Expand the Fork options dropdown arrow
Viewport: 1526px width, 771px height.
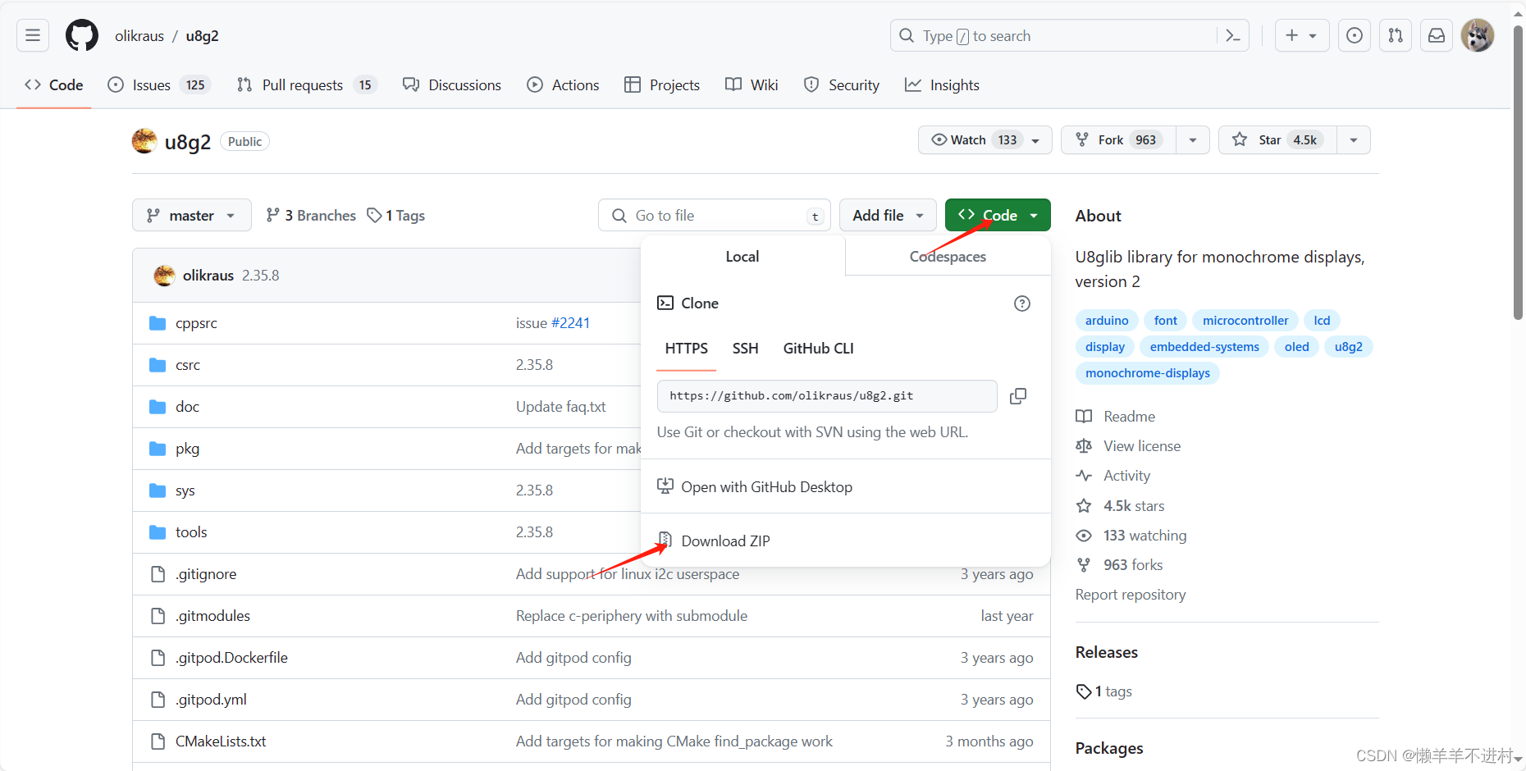1193,140
